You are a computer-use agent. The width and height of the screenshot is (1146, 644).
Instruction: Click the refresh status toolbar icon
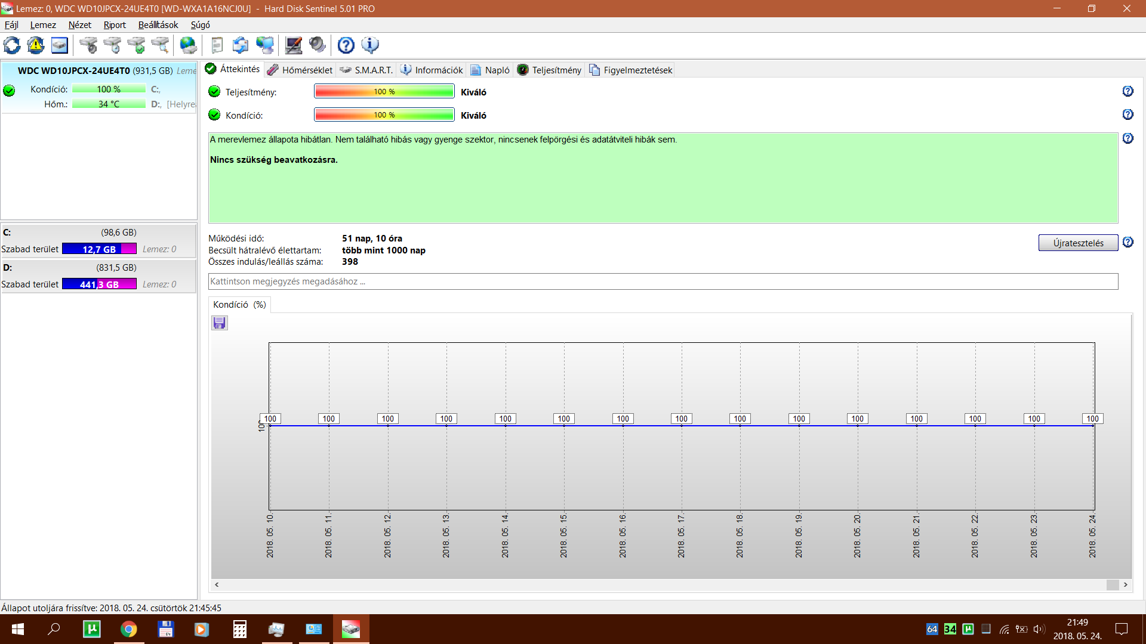point(12,45)
